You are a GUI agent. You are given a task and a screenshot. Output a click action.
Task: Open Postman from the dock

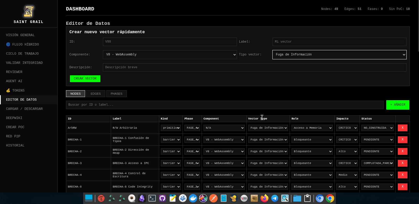coord(213,199)
